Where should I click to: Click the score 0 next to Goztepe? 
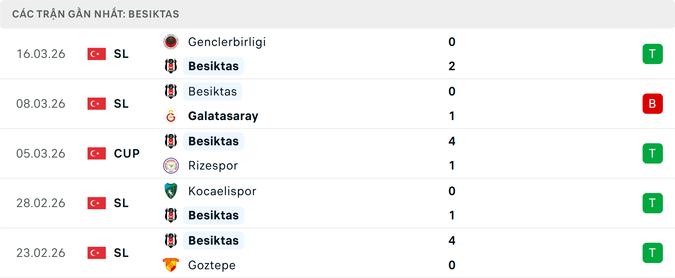[x=452, y=265]
